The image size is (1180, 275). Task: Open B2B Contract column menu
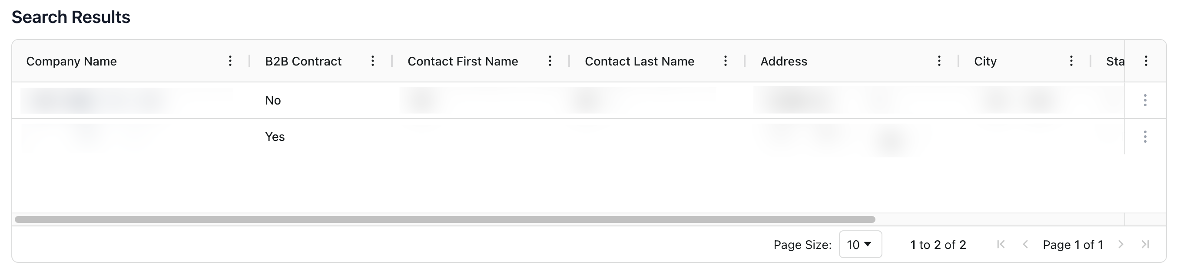click(x=372, y=61)
